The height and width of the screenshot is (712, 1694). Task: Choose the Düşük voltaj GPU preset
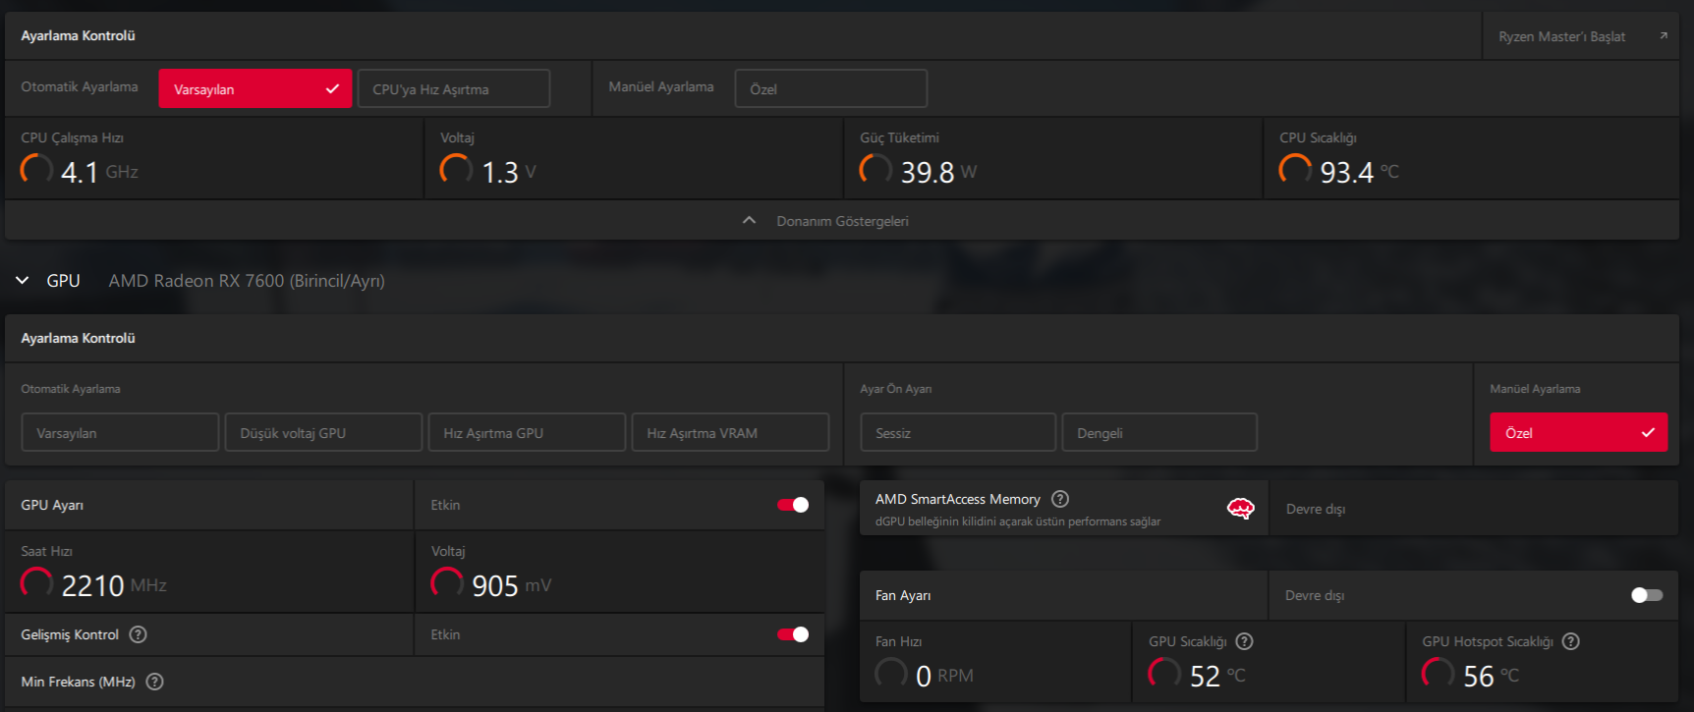point(324,432)
